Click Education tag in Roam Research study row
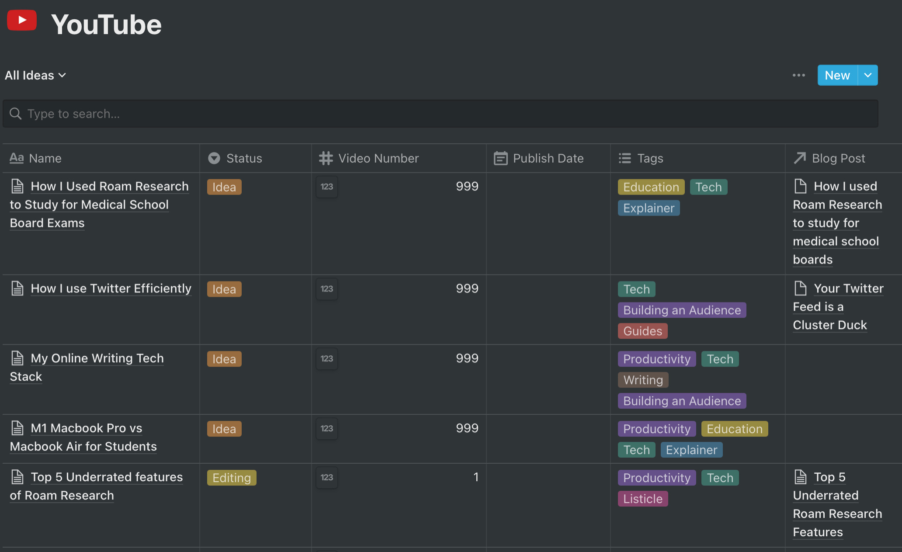Viewport: 902px width, 552px height. 651,187
